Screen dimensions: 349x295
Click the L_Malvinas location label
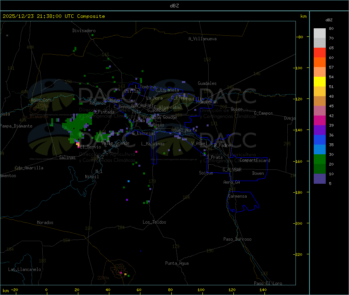(153, 144)
